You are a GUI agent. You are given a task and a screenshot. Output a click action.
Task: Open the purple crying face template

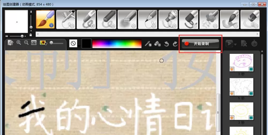[x=241, y=62]
